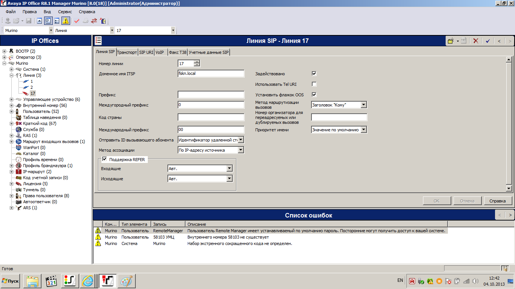Open the Метод маршрутизации вызовов dropdown
This screenshot has height=289, width=515.
[364, 105]
